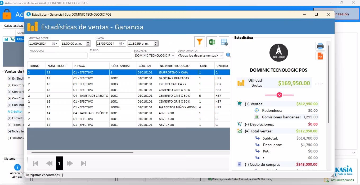The image size is (360, 185).
Task: Print statistics with the printer icon
Action: tap(320, 46)
